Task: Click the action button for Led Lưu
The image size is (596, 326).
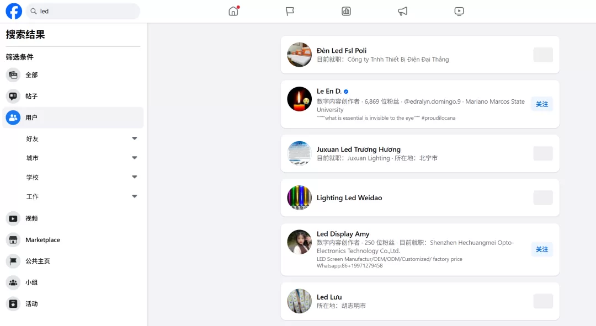Action: pyautogui.click(x=543, y=301)
